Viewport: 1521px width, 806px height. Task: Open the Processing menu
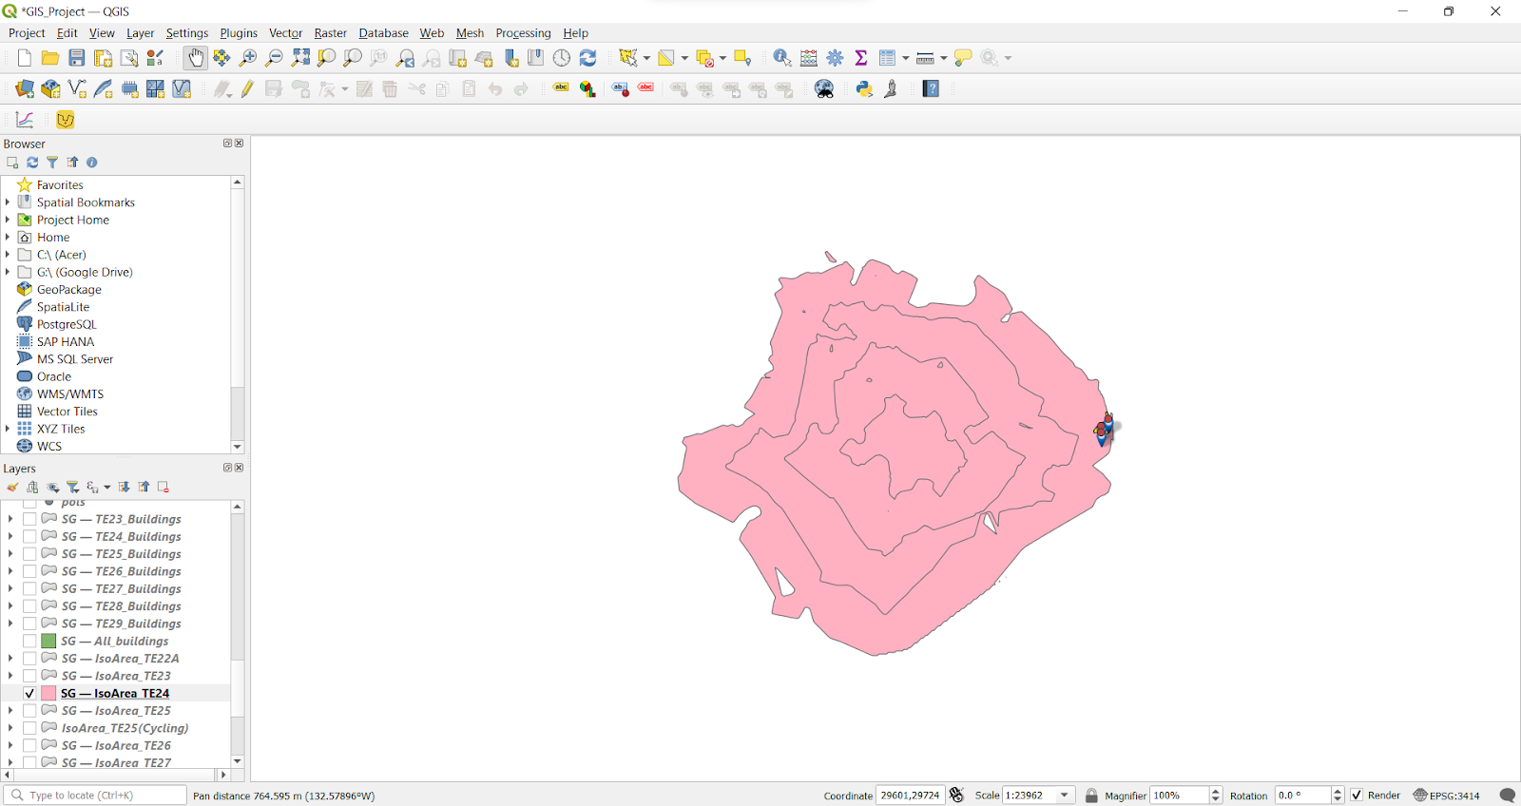pyautogui.click(x=523, y=33)
